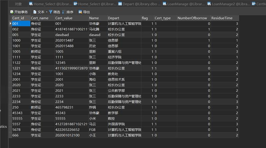266x148 pixels.
Task: Click the Depart tab table icon
Action: 120,4
